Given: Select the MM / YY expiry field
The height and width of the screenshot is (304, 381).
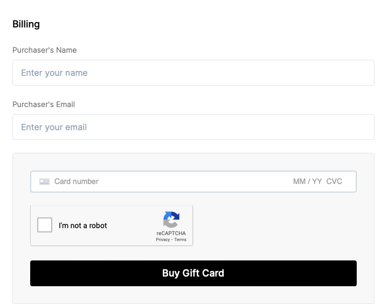Looking at the screenshot, I should (307, 181).
